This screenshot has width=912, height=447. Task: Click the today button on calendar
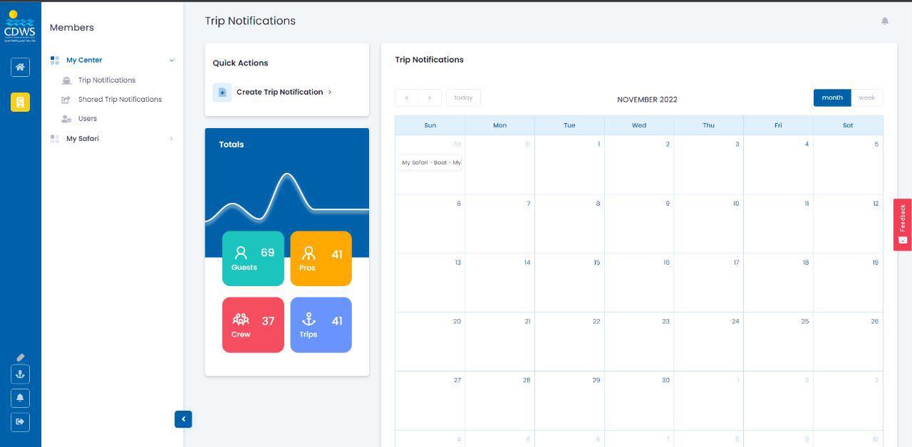click(x=463, y=98)
